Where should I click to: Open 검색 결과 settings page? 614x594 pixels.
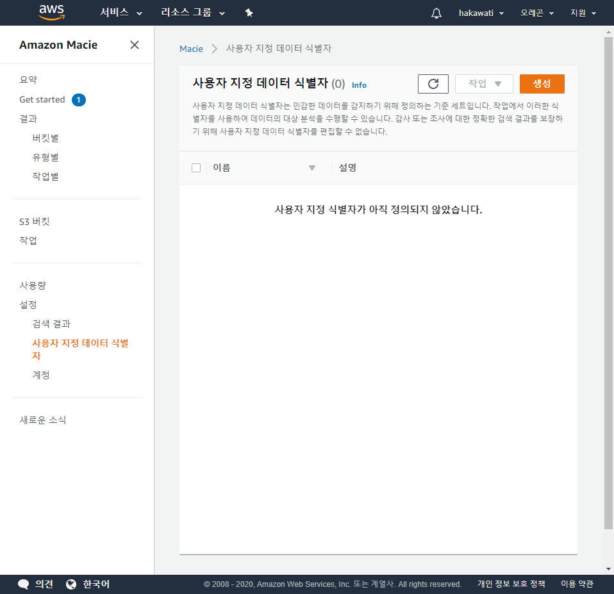tap(51, 324)
